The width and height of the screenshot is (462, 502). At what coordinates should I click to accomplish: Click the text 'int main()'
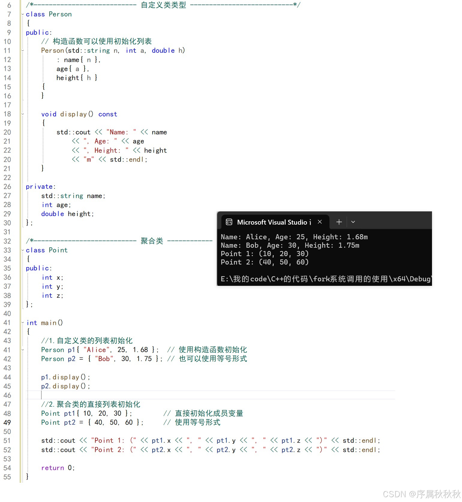(45, 323)
